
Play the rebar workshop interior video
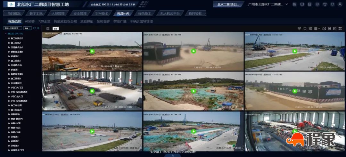[x=92, y=91]
